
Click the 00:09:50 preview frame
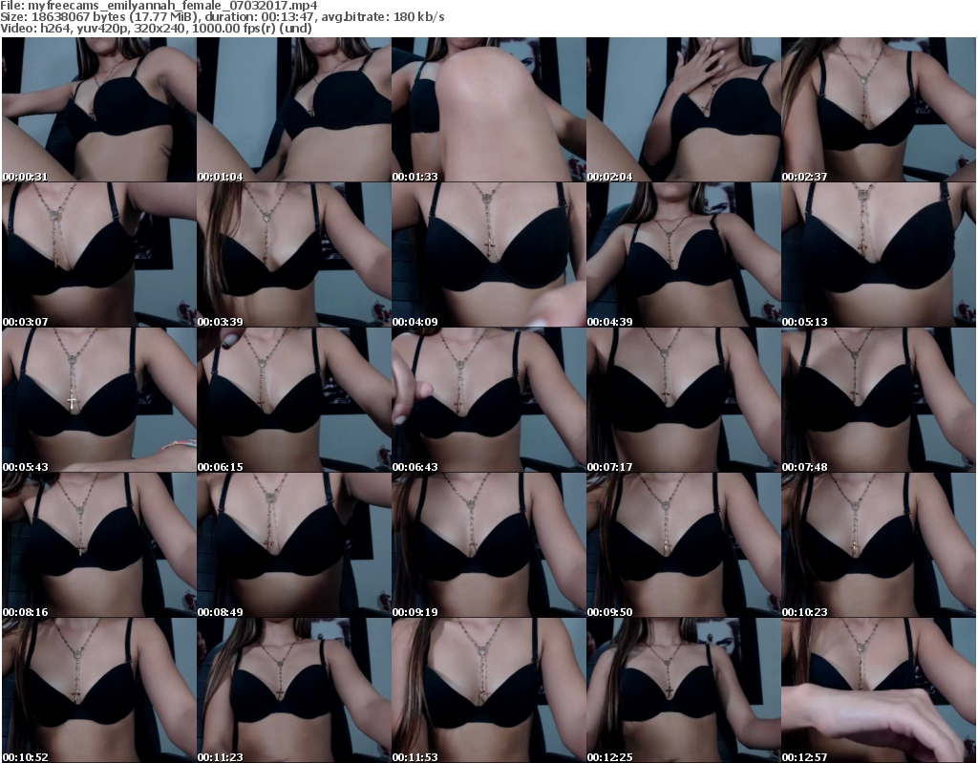tap(684, 545)
